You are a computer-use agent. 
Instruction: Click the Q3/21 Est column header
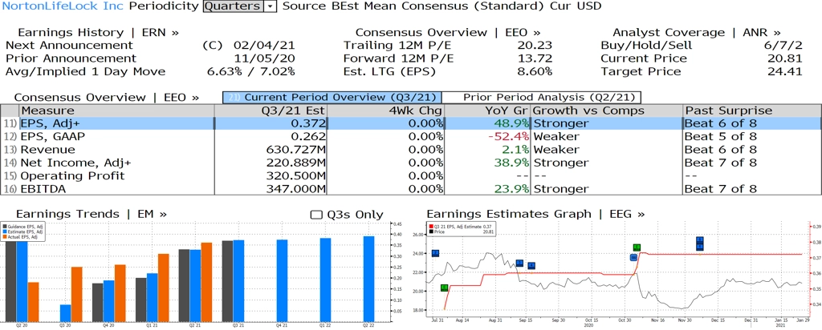pyautogui.click(x=271, y=111)
